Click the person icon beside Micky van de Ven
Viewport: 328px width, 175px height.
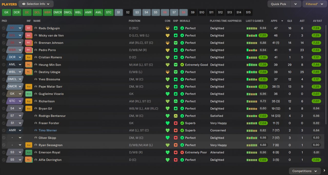tap(36, 35)
